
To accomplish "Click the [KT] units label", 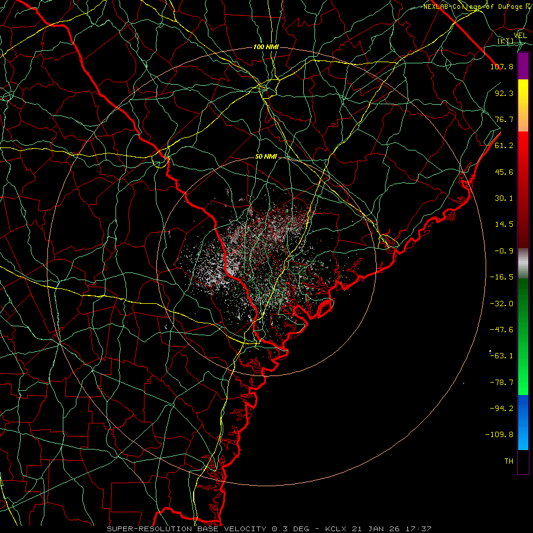I will (x=506, y=41).
